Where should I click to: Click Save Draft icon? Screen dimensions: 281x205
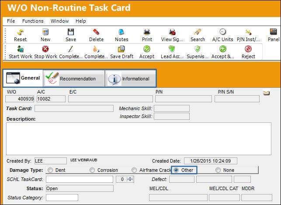[121, 49]
